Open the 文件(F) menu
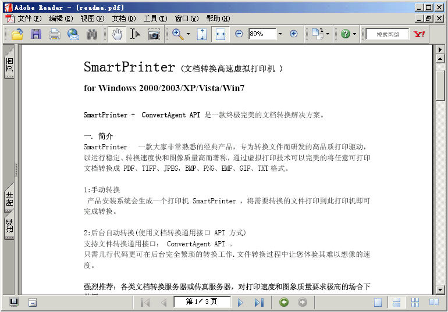The image size is (448, 312). coord(30,19)
